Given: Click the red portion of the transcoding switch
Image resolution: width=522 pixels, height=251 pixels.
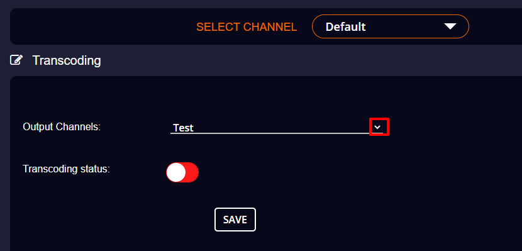Looking at the screenshot, I should click(192, 172).
